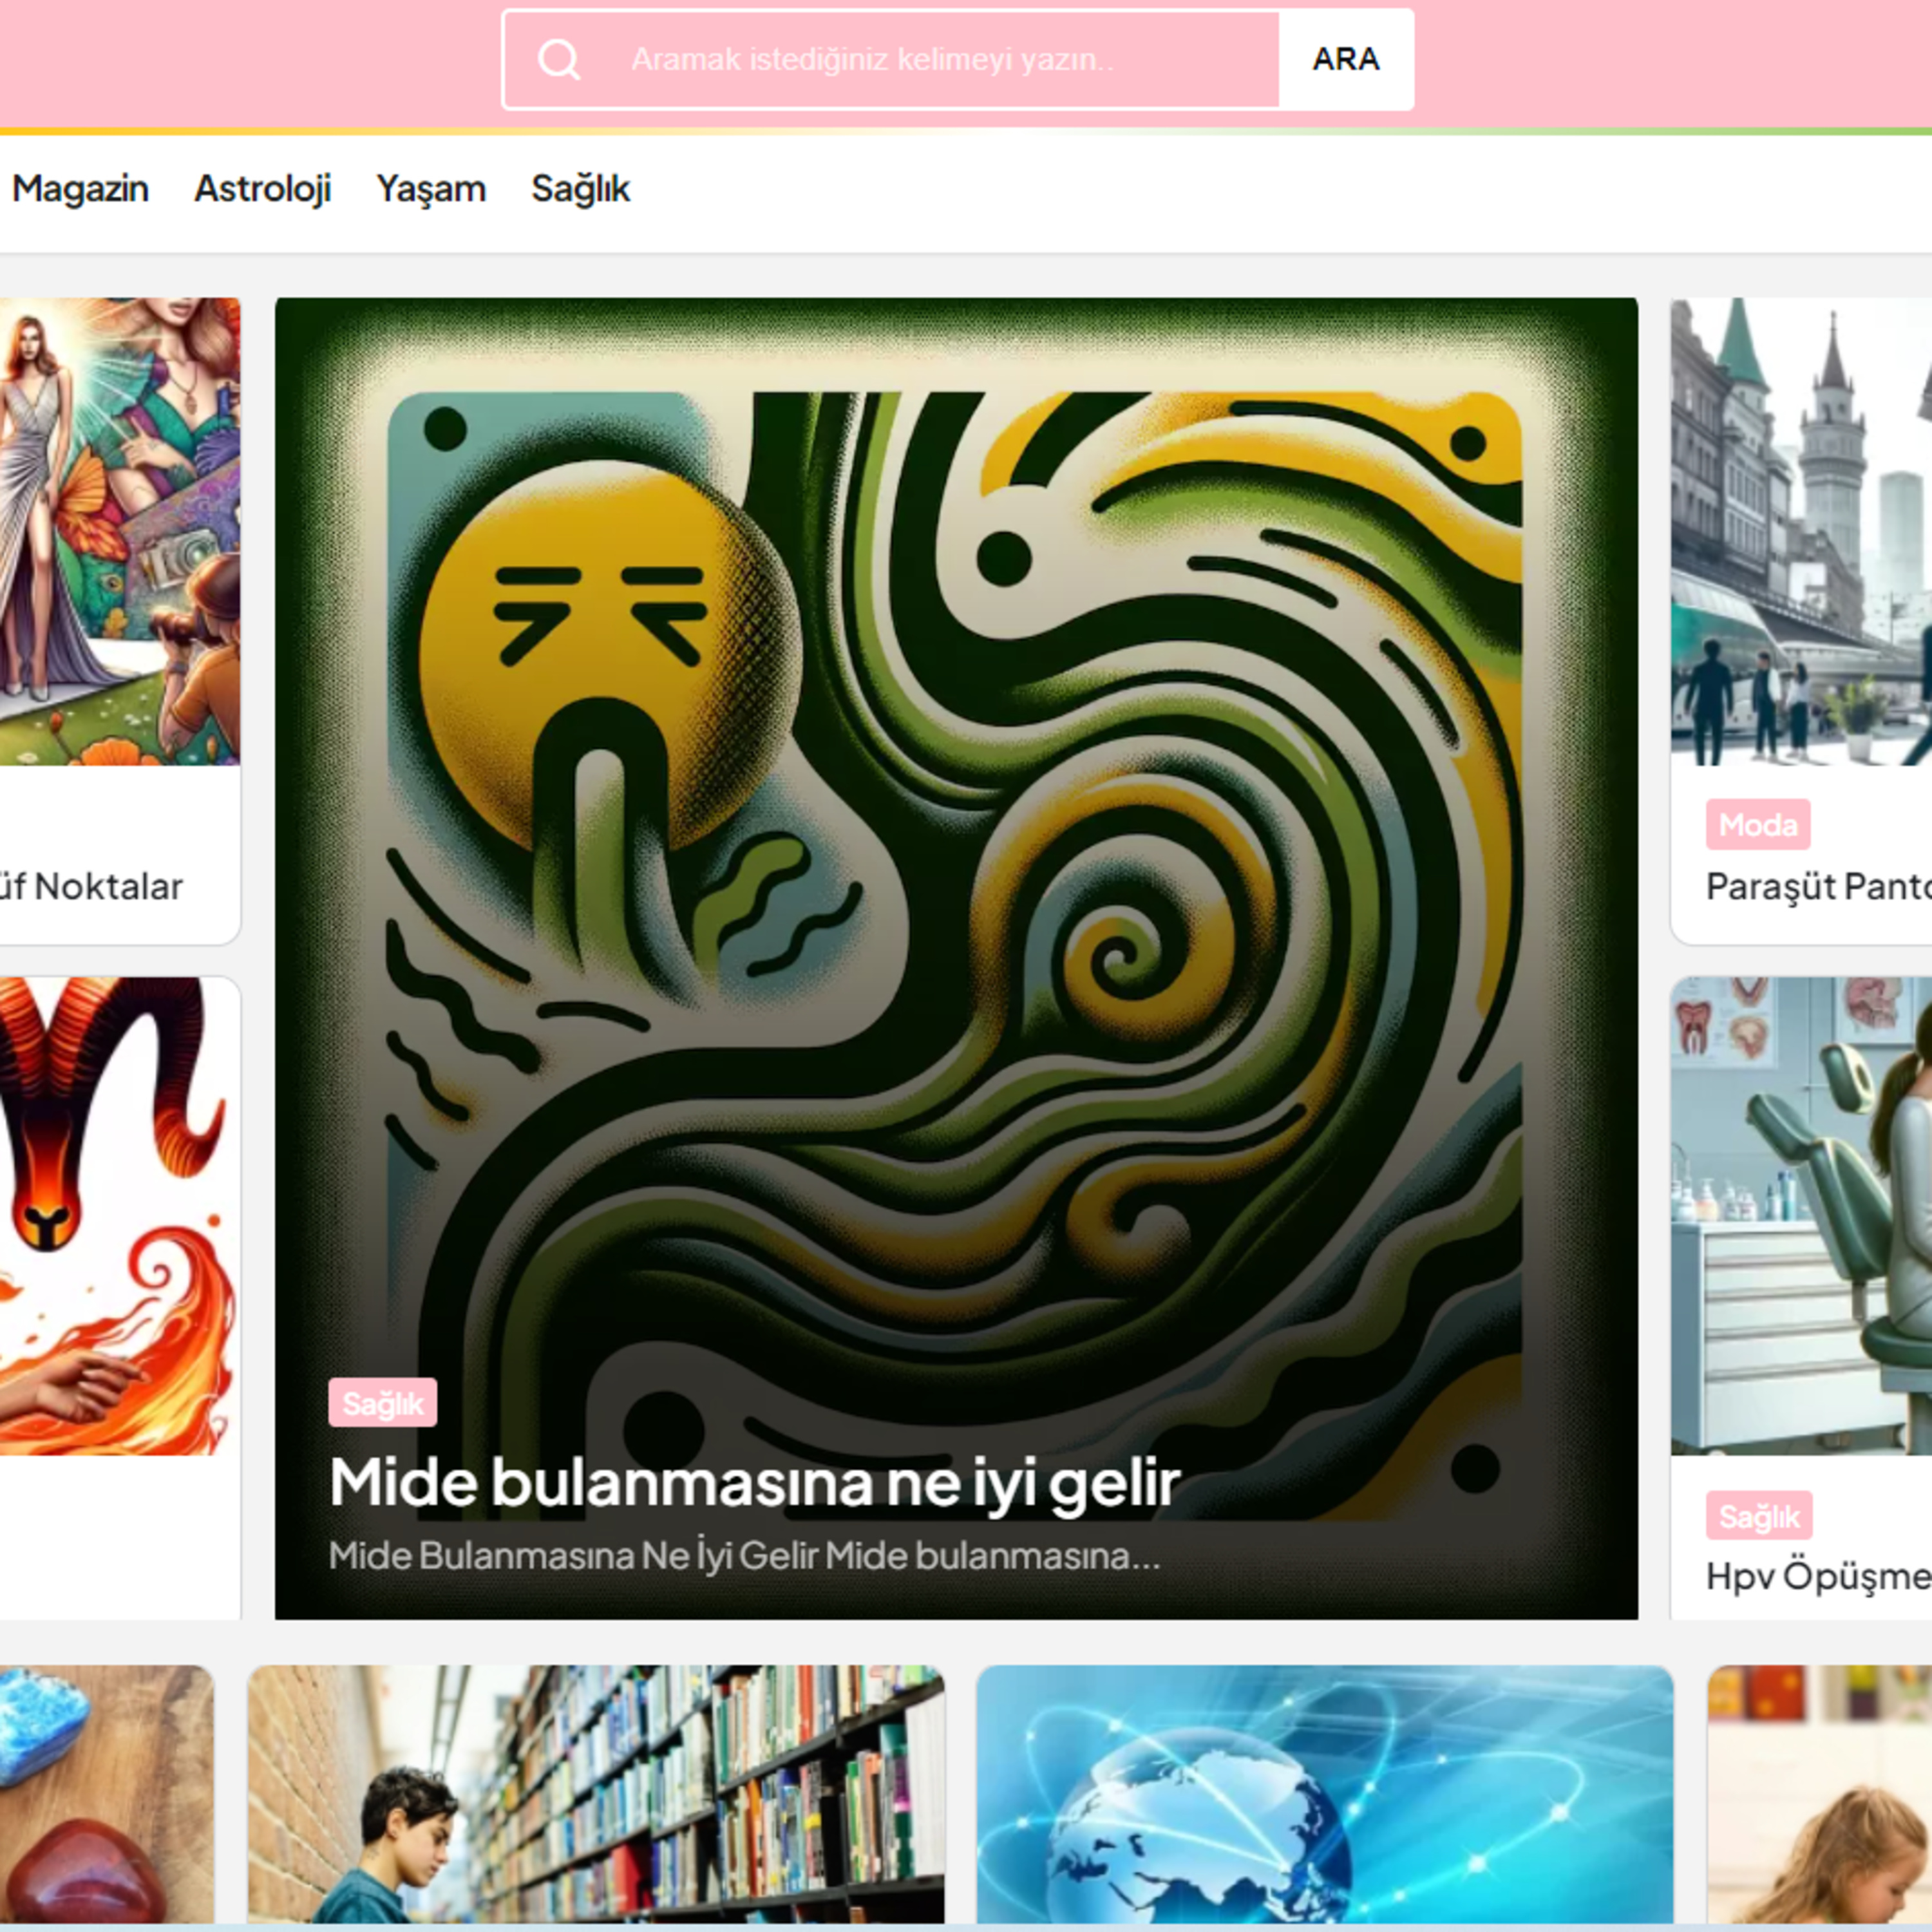This screenshot has width=1932, height=1932.
Task: Open the blonde child thumbnail card
Action: tap(1819, 1794)
